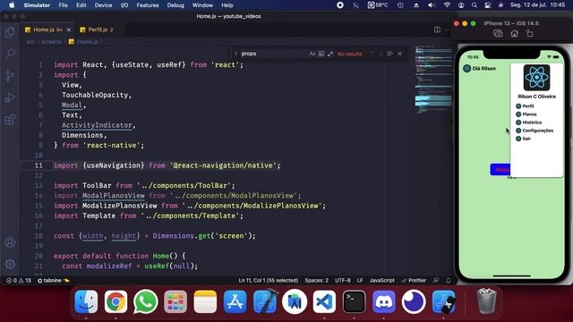Open Discord from the dock
Image resolution: width=573 pixels, height=322 pixels.
tap(384, 302)
